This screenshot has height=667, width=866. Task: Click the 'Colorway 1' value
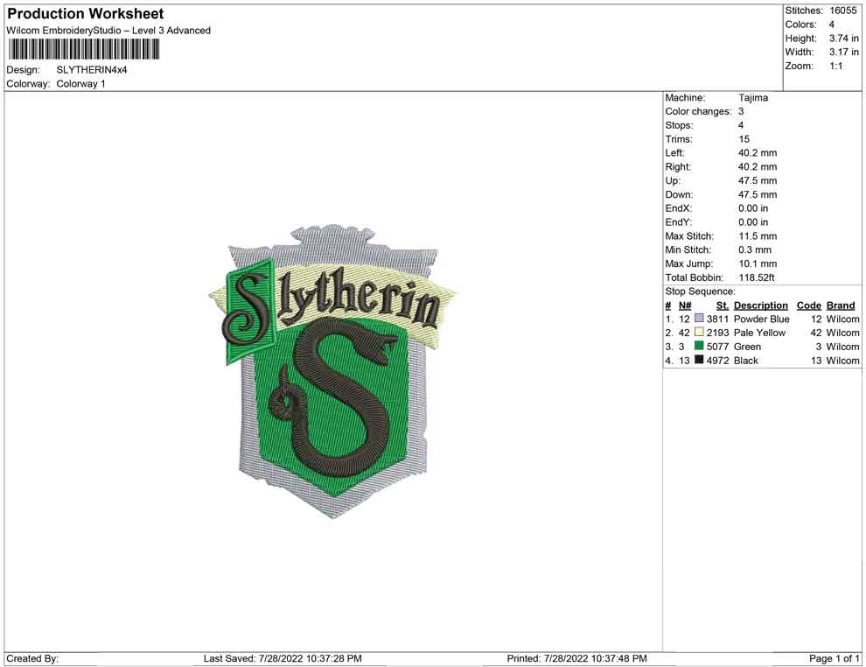tap(80, 84)
